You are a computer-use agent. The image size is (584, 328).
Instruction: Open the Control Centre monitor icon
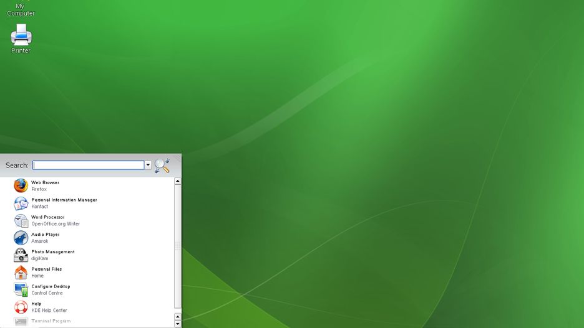[21, 290]
